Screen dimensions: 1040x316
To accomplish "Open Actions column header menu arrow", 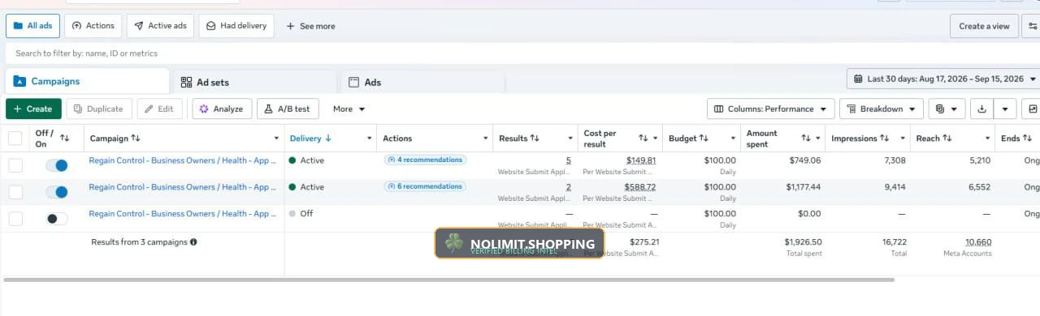I will [x=486, y=139].
